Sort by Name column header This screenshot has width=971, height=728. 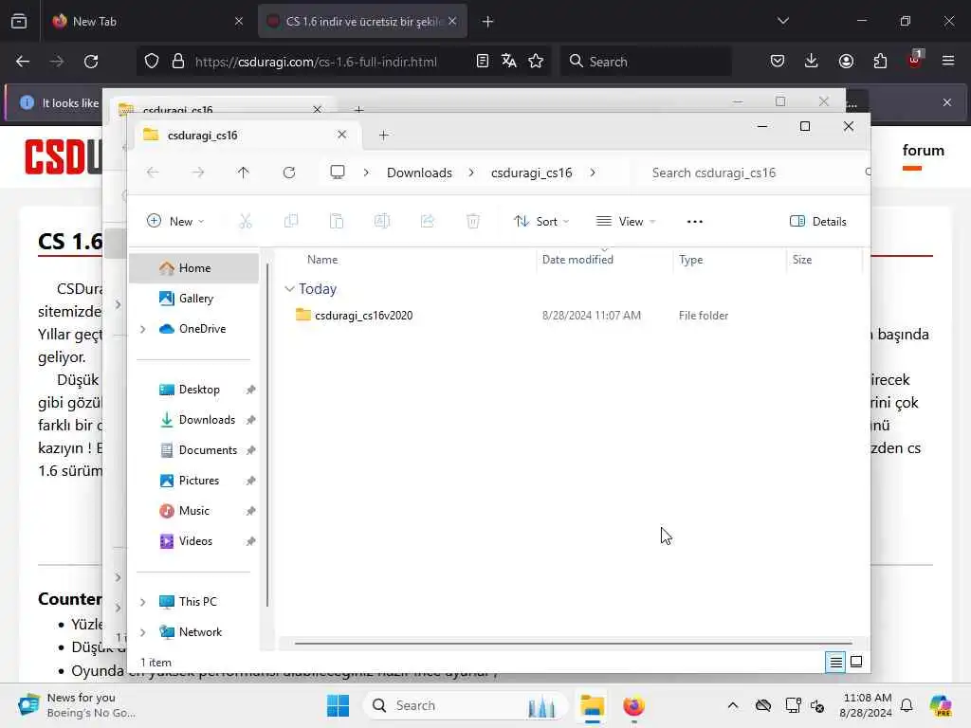[x=322, y=260]
